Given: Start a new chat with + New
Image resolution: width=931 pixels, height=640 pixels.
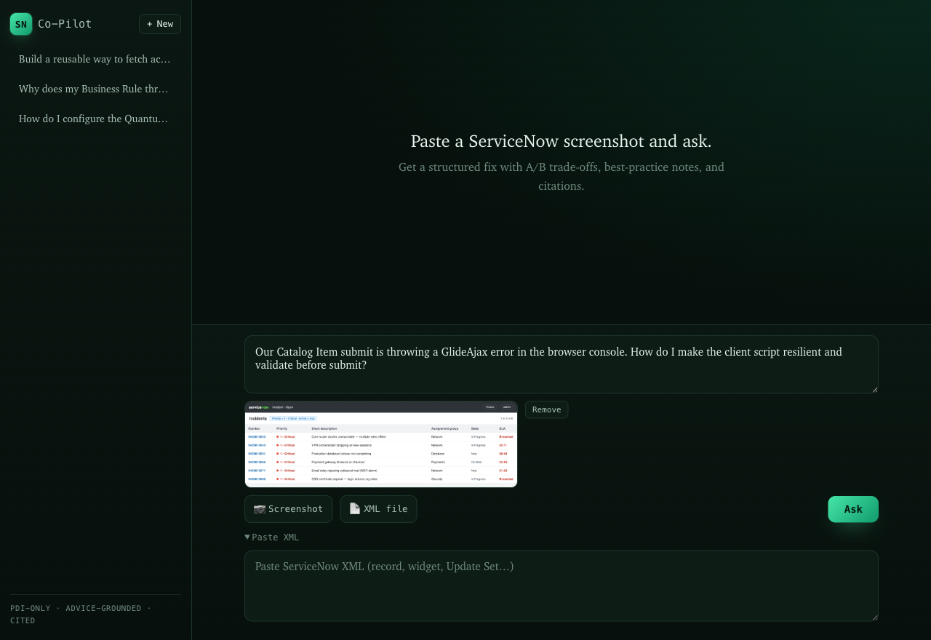Looking at the screenshot, I should point(160,24).
